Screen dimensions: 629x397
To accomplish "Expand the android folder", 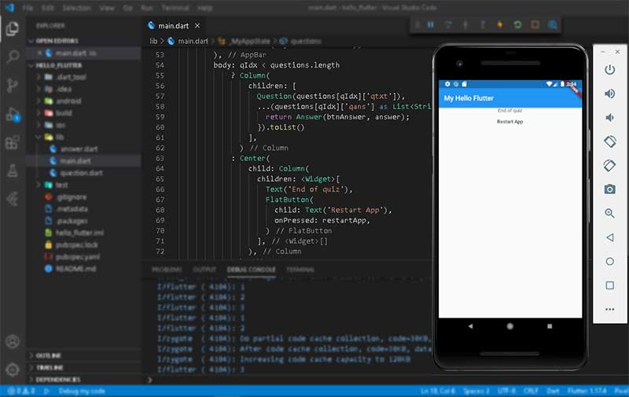I will (69, 101).
